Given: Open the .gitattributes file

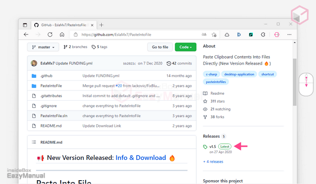Looking at the screenshot, I should (x=51, y=96).
